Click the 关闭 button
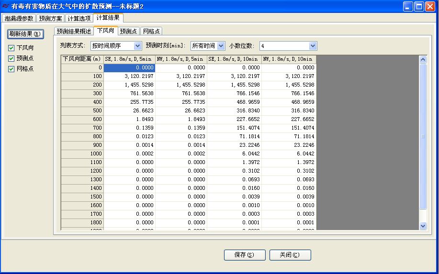The width and height of the screenshot is (439, 274). coord(290,255)
